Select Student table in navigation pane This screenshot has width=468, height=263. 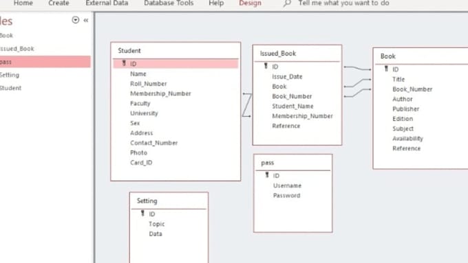(11, 88)
